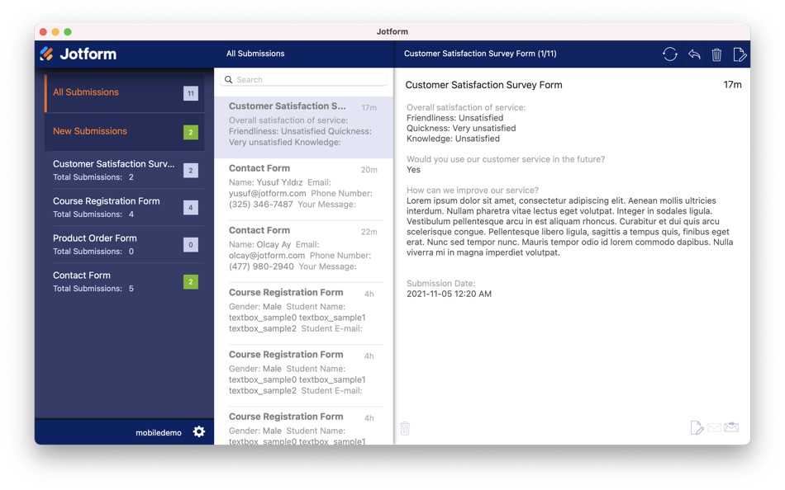
Task: Click the 22m timestamp in the submission list
Action: click(x=369, y=232)
